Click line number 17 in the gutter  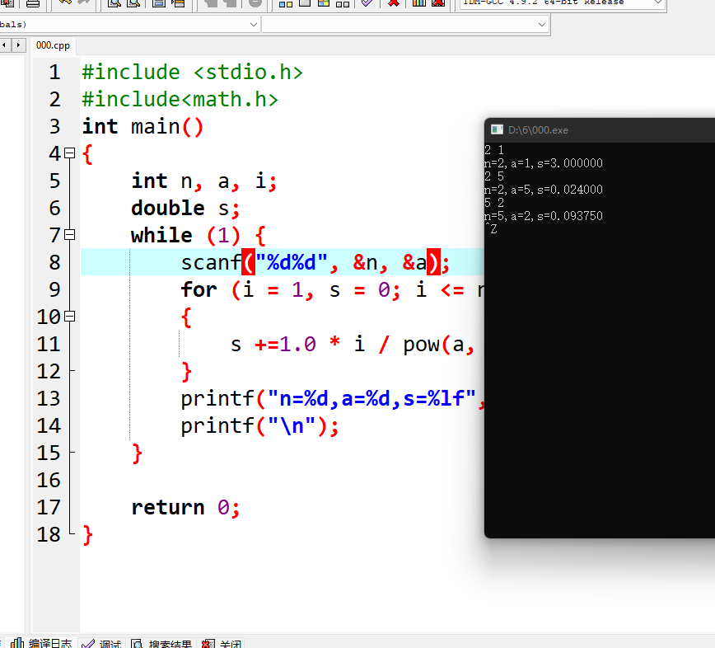pyautogui.click(x=49, y=507)
